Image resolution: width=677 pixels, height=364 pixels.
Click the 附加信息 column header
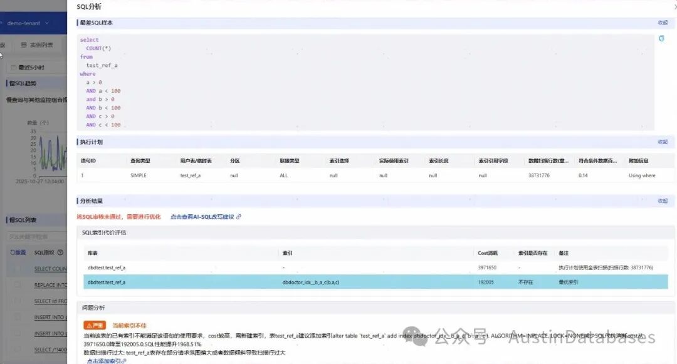[x=639, y=161]
